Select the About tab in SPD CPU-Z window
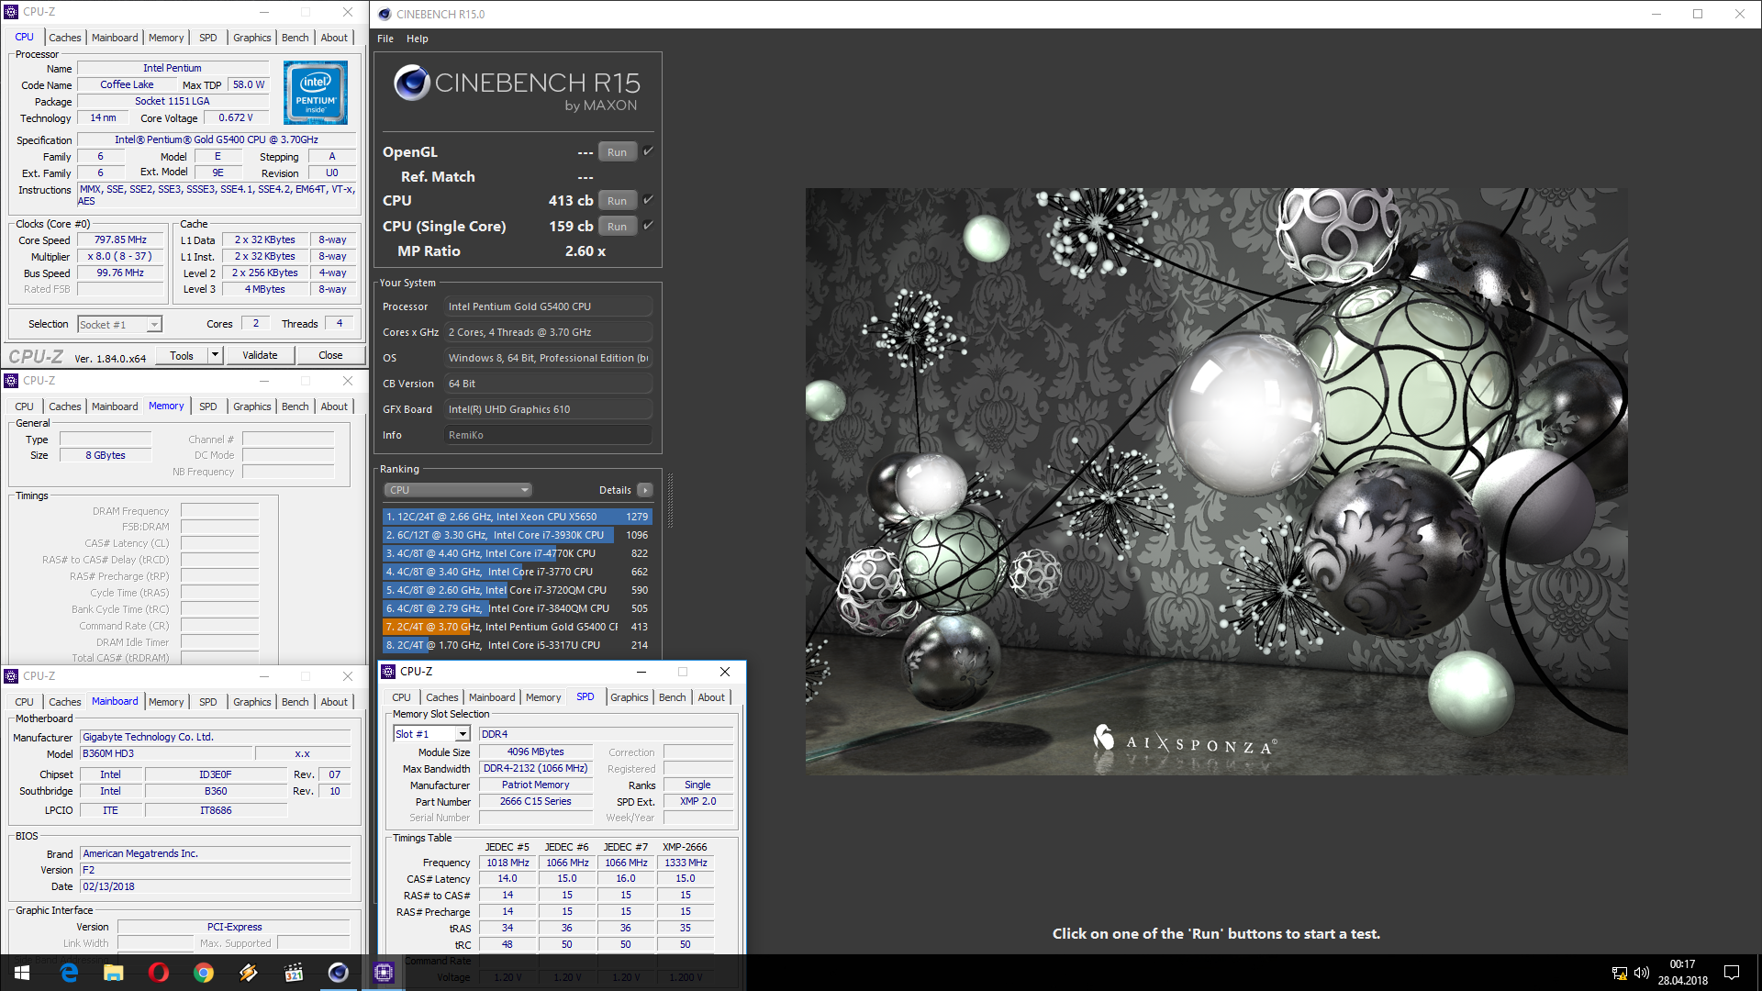Image resolution: width=1762 pixels, height=991 pixels. [x=711, y=697]
